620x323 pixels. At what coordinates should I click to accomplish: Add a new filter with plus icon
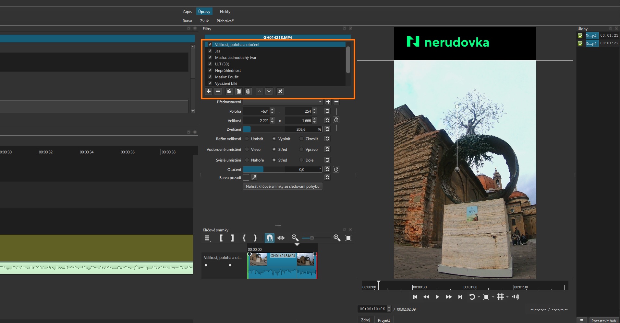coord(209,91)
